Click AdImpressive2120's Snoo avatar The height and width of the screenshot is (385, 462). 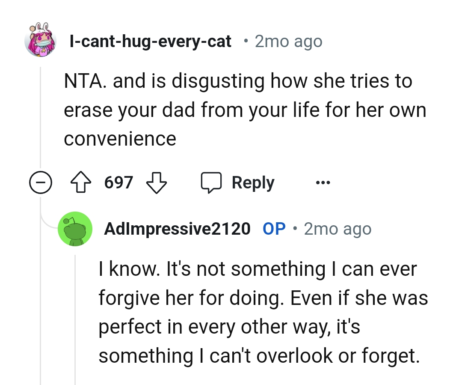[75, 229]
